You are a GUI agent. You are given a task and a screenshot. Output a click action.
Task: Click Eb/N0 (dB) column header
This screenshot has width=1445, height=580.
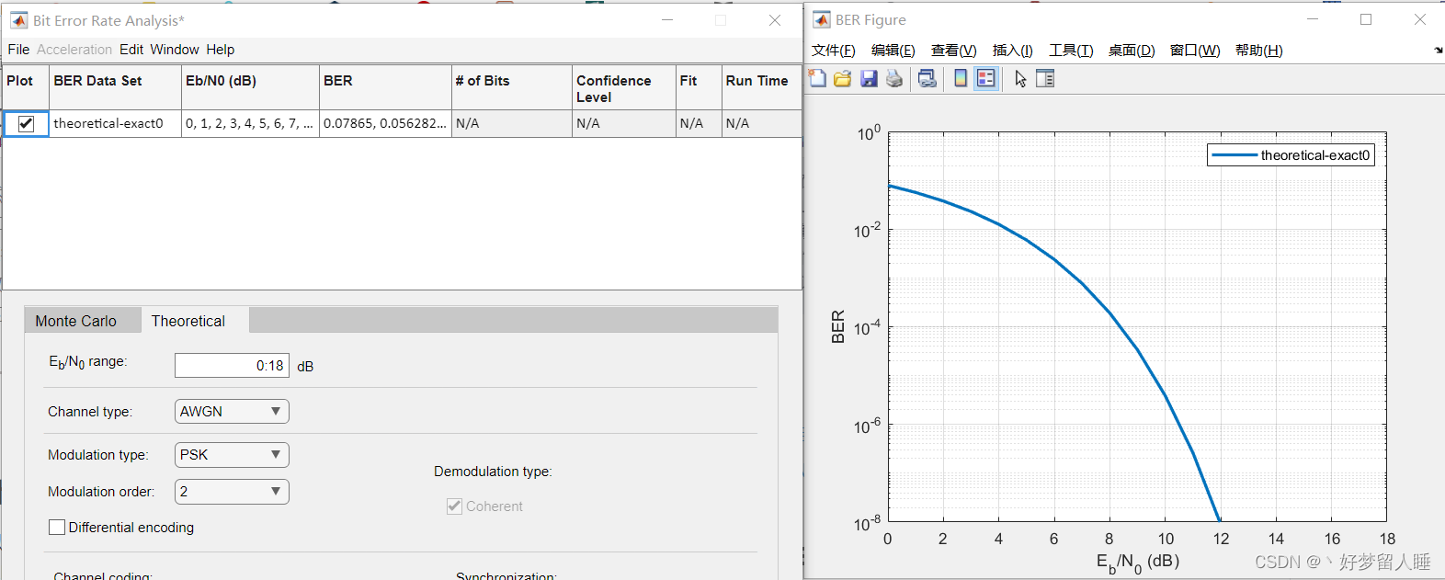point(250,88)
